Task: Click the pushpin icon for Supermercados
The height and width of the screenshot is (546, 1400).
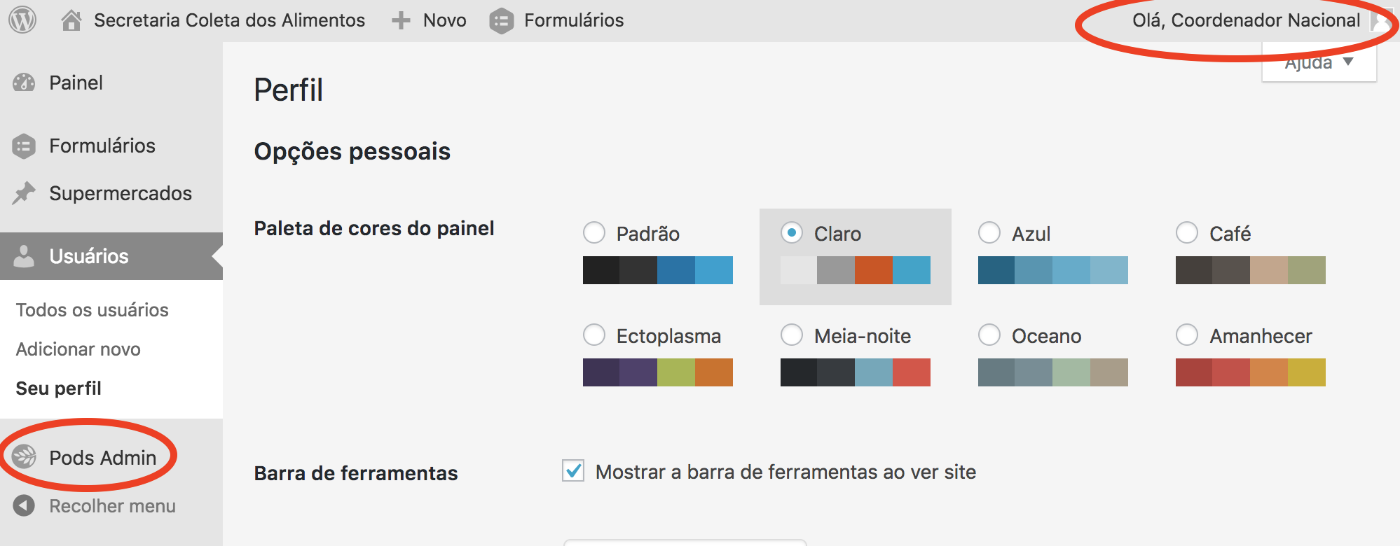Action: 24,193
